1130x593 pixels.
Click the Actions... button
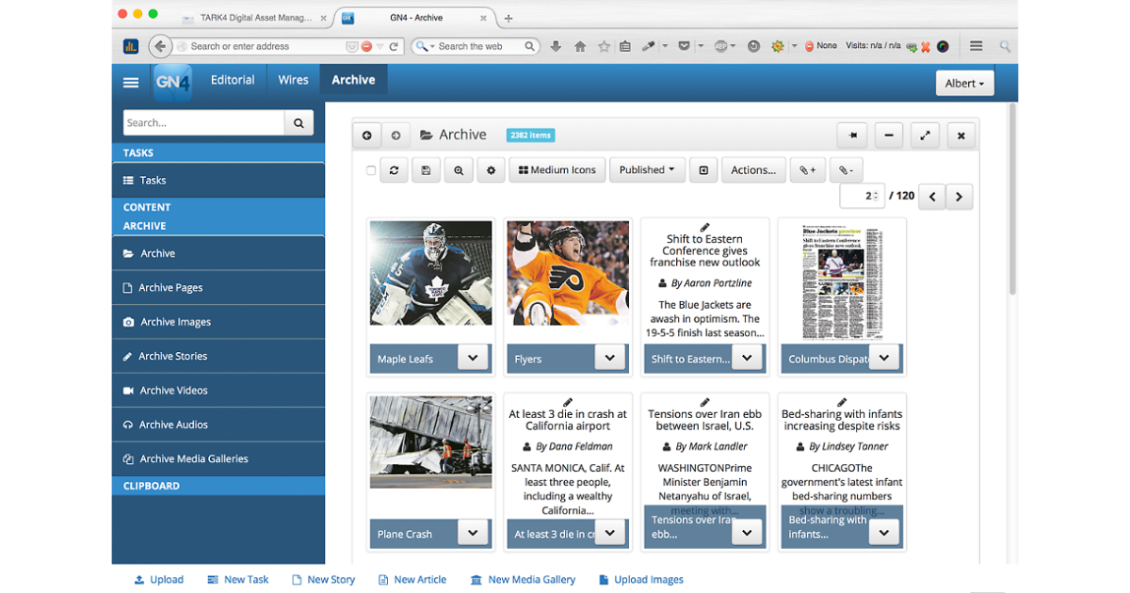753,170
